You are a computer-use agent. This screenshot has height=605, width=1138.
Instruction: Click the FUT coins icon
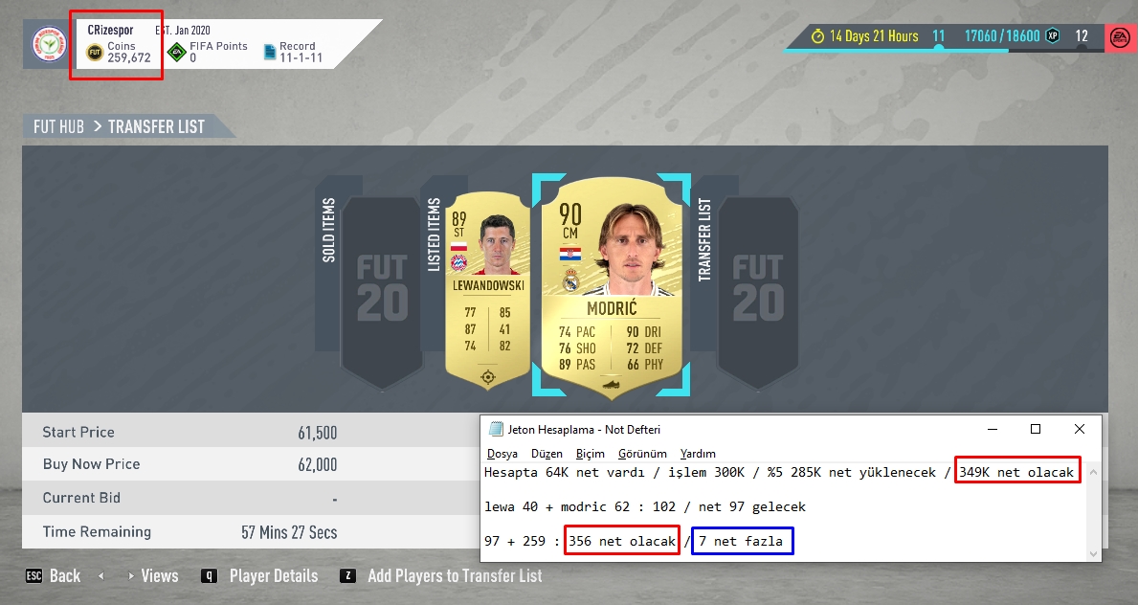[x=95, y=53]
